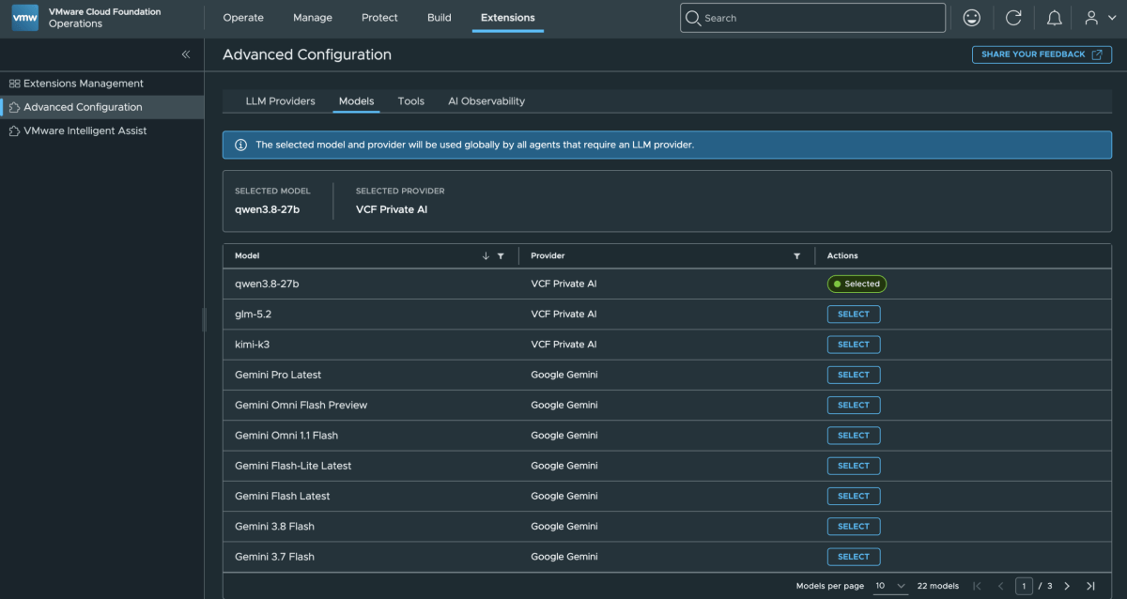This screenshot has height=599, width=1127.
Task: Toggle Model column sort arrow
Action: coord(486,255)
